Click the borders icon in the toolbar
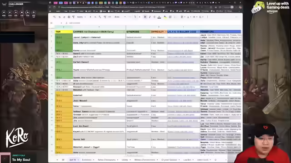 point(170,17)
